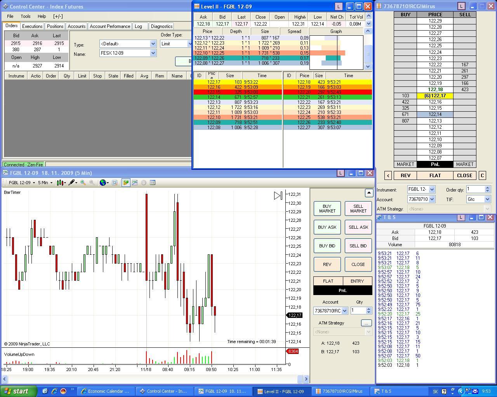Viewport: 497px width, 397px height.
Task: Collapse the chart trader panel with the up arrow
Action: tap(369, 193)
